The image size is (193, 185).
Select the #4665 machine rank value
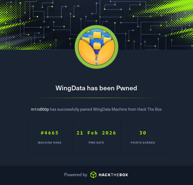click(x=50, y=133)
